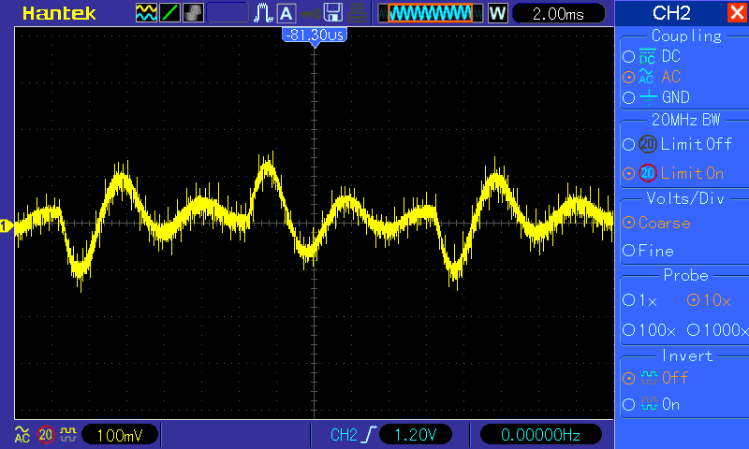Select Coarse Volts/Div adjustment

pos(657,223)
